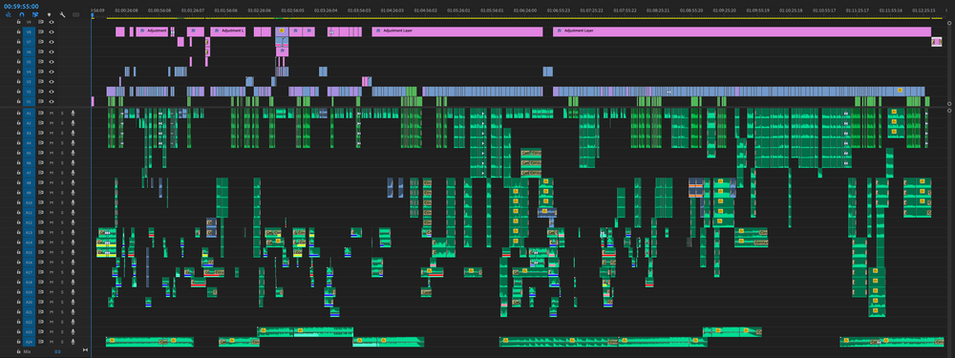This screenshot has width=955, height=358.
Task: Click the Mix track output expand icon
Action: (85, 351)
